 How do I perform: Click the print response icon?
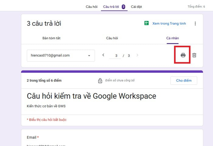tap(183, 55)
